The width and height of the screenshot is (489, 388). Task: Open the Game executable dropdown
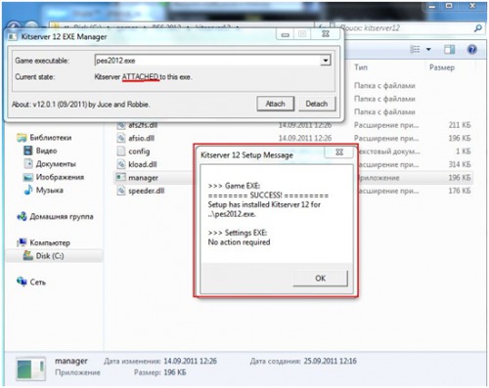pos(325,61)
